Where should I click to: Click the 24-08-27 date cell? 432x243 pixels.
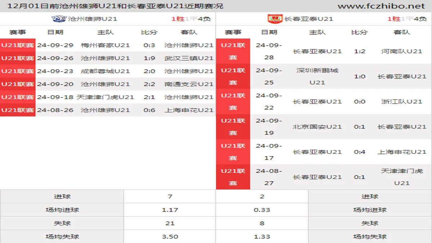coord(269,177)
